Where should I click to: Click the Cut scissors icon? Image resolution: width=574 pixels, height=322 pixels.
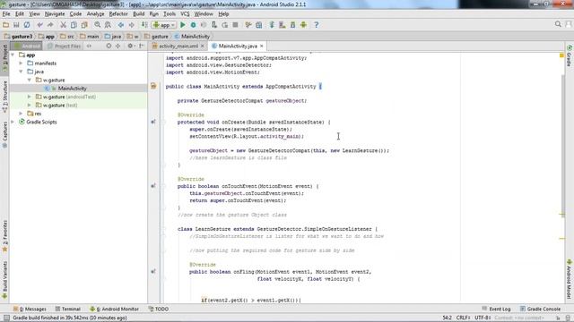(63, 25)
